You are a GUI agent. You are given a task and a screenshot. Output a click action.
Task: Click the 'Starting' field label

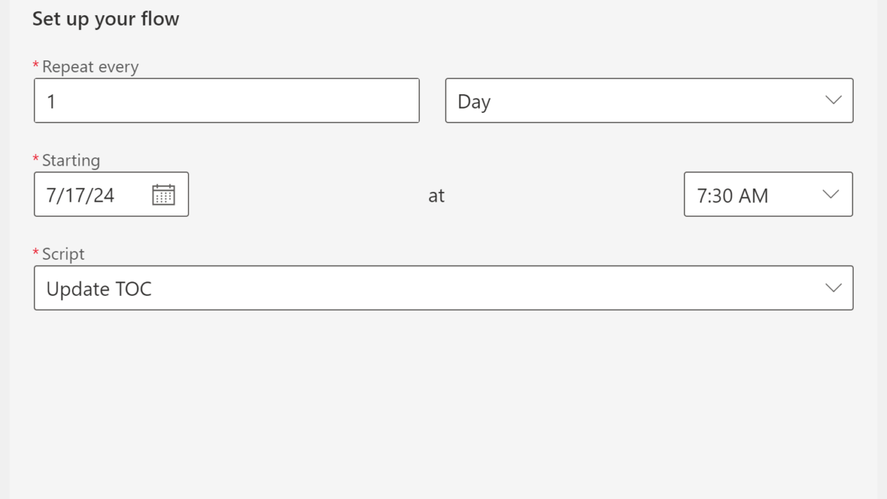tap(71, 161)
